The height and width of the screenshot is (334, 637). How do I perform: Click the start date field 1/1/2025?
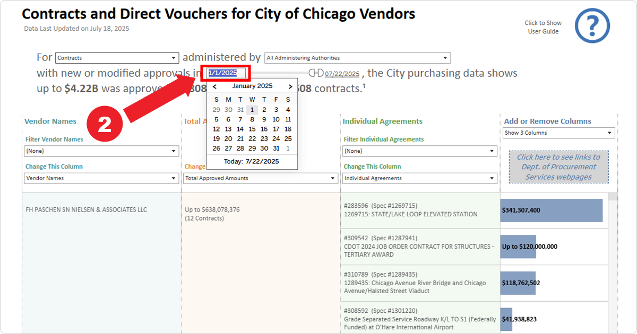click(227, 73)
